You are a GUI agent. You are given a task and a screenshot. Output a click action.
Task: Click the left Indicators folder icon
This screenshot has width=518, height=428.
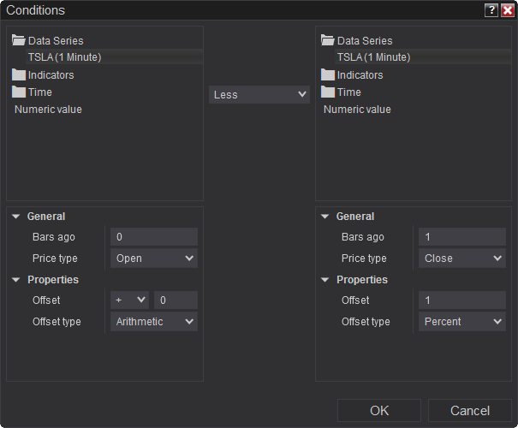(x=19, y=74)
